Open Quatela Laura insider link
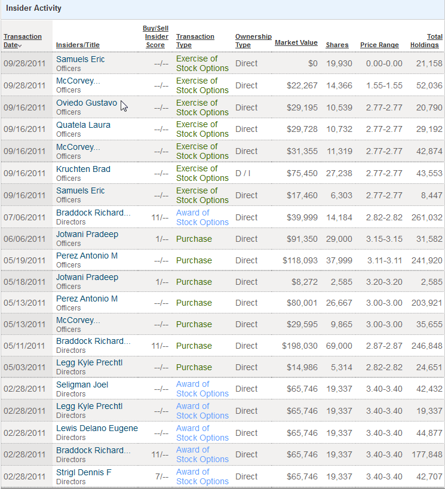The height and width of the screenshot is (489, 445). pyautogui.click(x=83, y=125)
